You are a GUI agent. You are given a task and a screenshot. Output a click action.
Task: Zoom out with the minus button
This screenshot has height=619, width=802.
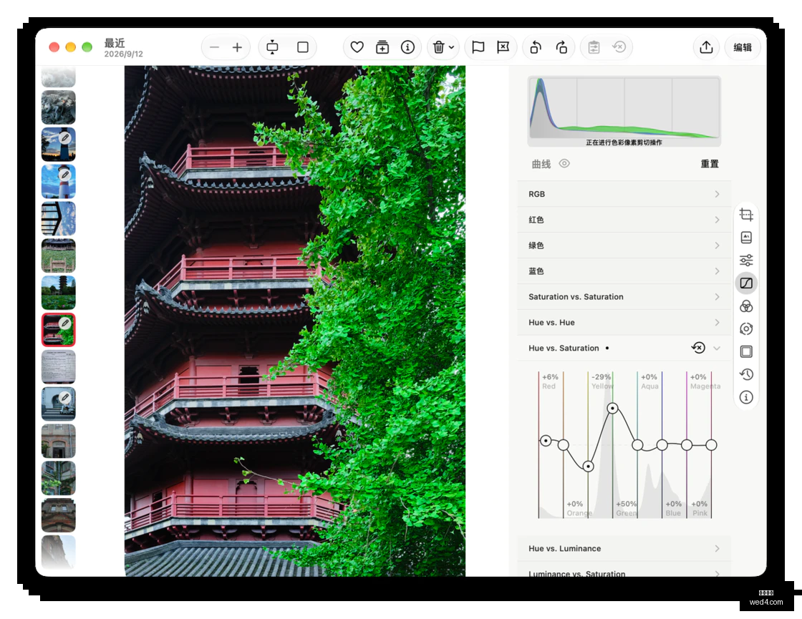click(x=214, y=47)
